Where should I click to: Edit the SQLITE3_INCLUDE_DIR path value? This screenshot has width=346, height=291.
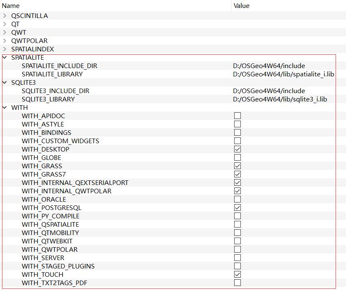click(x=269, y=91)
